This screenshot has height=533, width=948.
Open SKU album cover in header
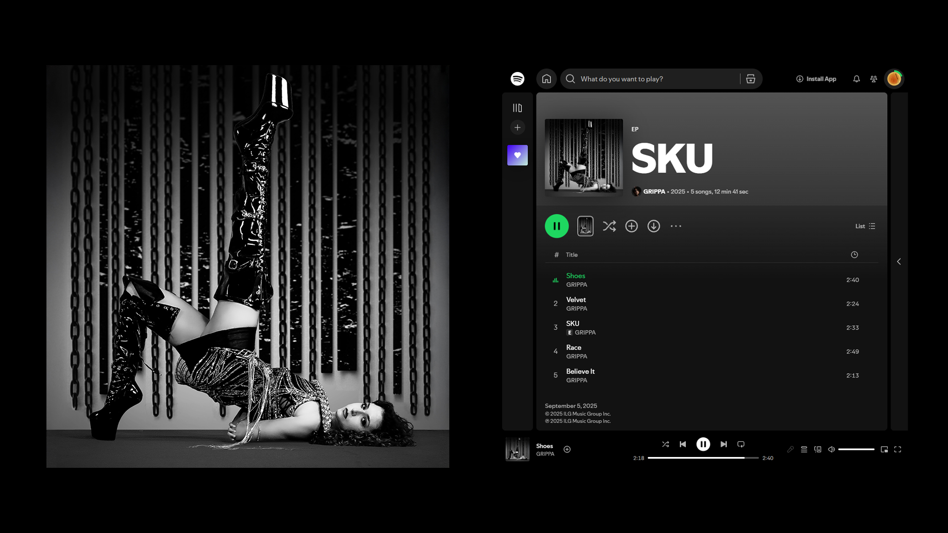pyautogui.click(x=584, y=157)
